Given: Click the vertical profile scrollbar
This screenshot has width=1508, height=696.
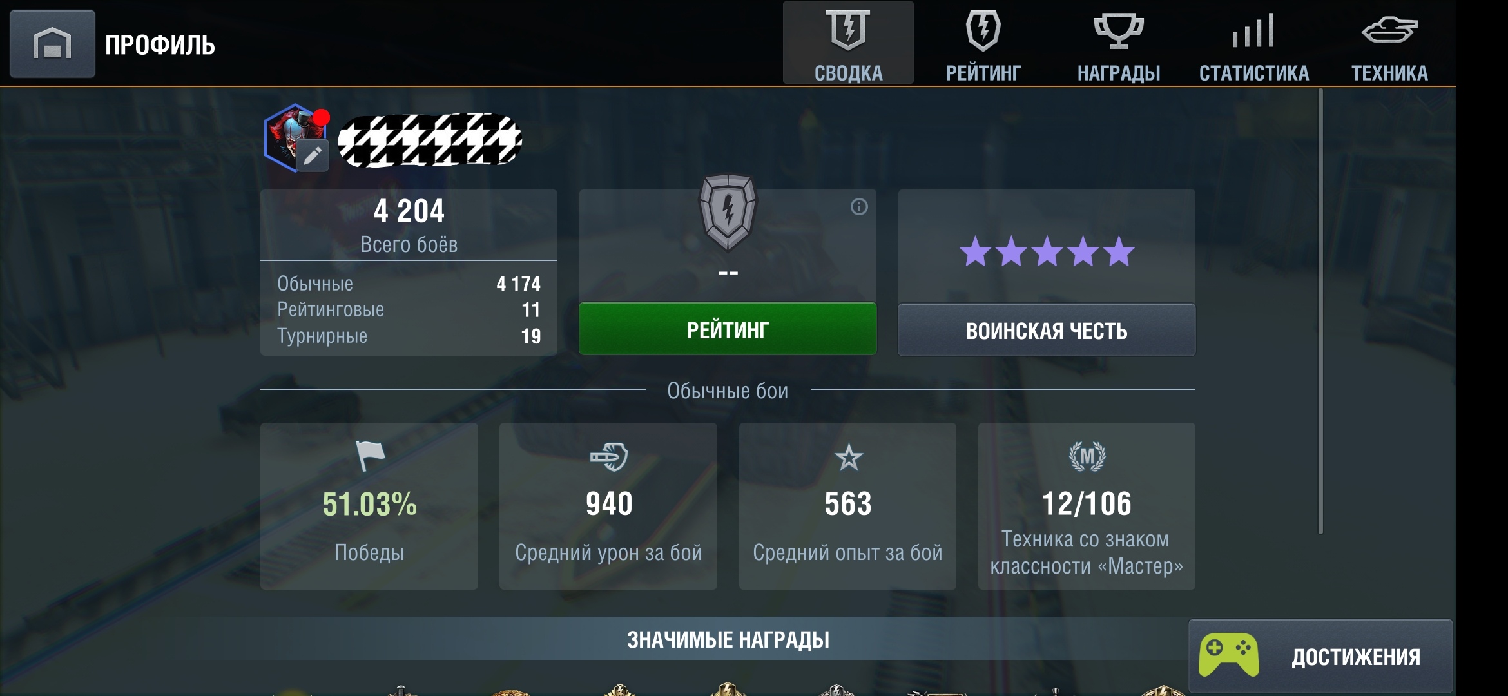Looking at the screenshot, I should pyautogui.click(x=1320, y=311).
